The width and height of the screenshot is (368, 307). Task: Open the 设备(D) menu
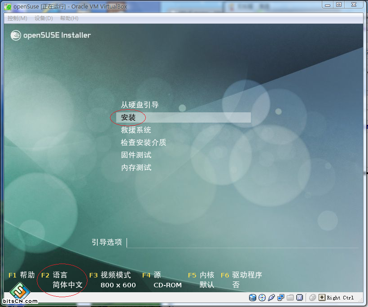click(44, 18)
